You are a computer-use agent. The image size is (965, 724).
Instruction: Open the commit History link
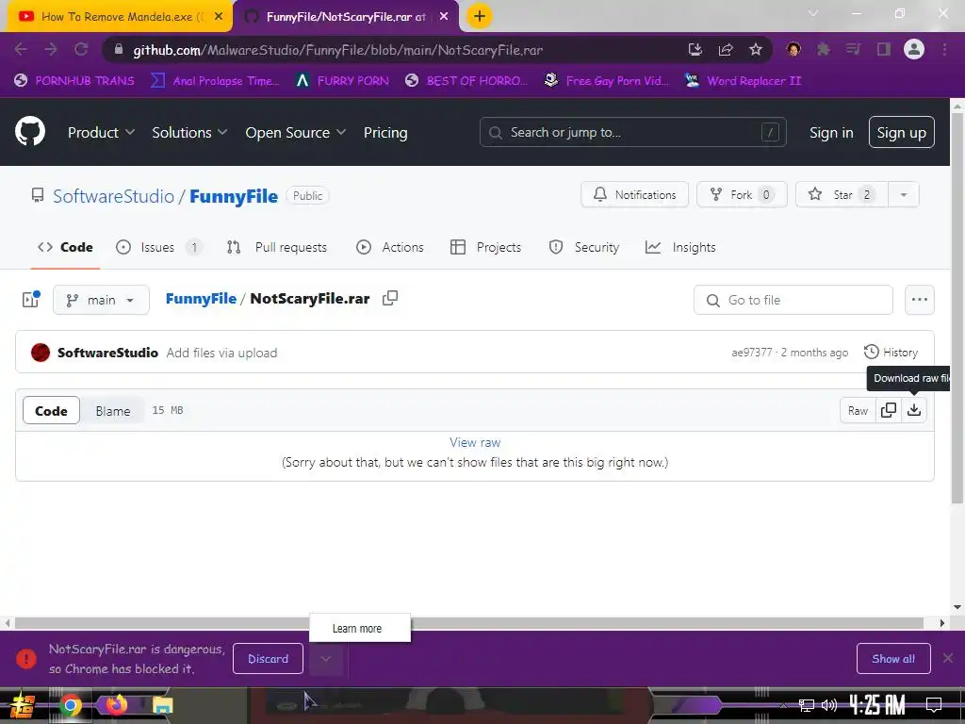(x=891, y=353)
